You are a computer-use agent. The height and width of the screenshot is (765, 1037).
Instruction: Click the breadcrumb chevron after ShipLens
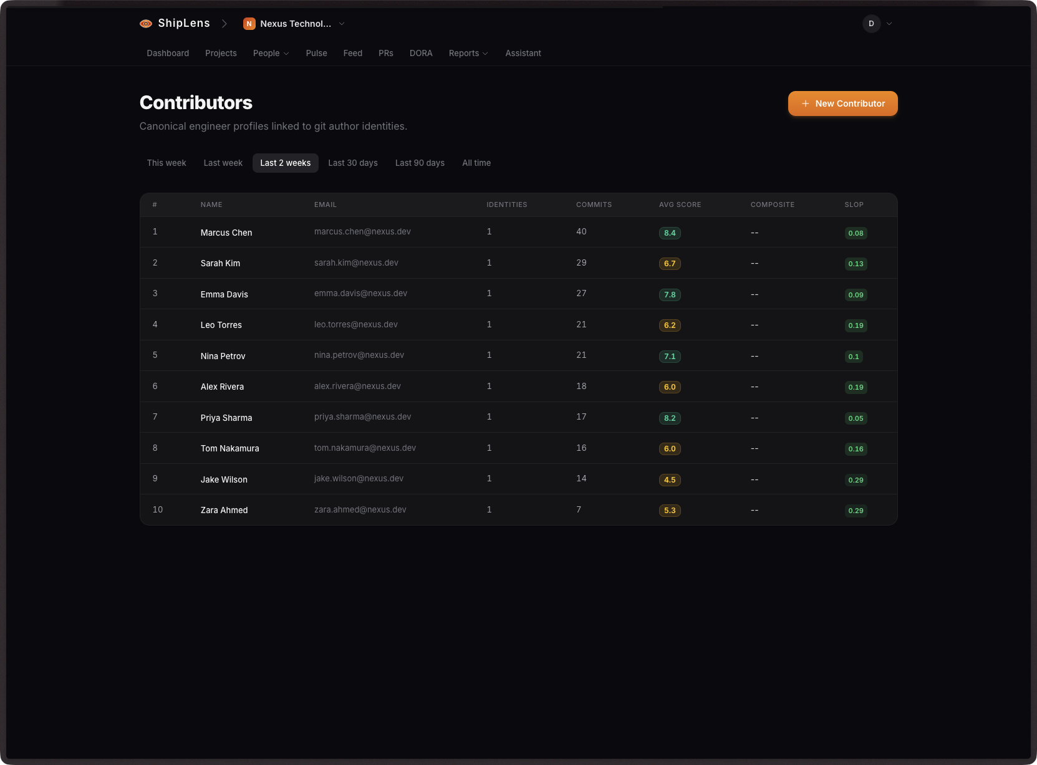pos(224,24)
